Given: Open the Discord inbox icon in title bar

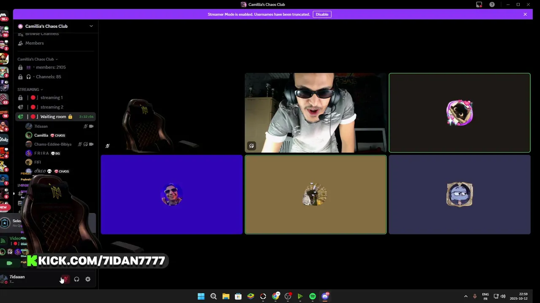Looking at the screenshot, I should [479, 5].
